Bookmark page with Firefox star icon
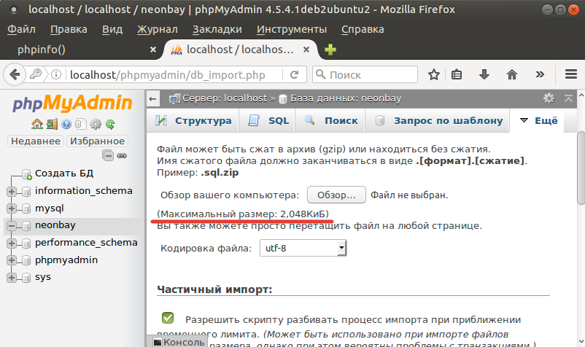Screen dimensions: 585x347 (x=434, y=74)
